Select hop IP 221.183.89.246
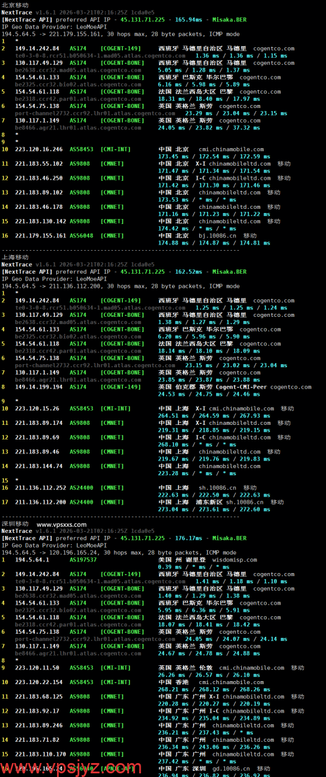326x777 pixels. point(39,725)
